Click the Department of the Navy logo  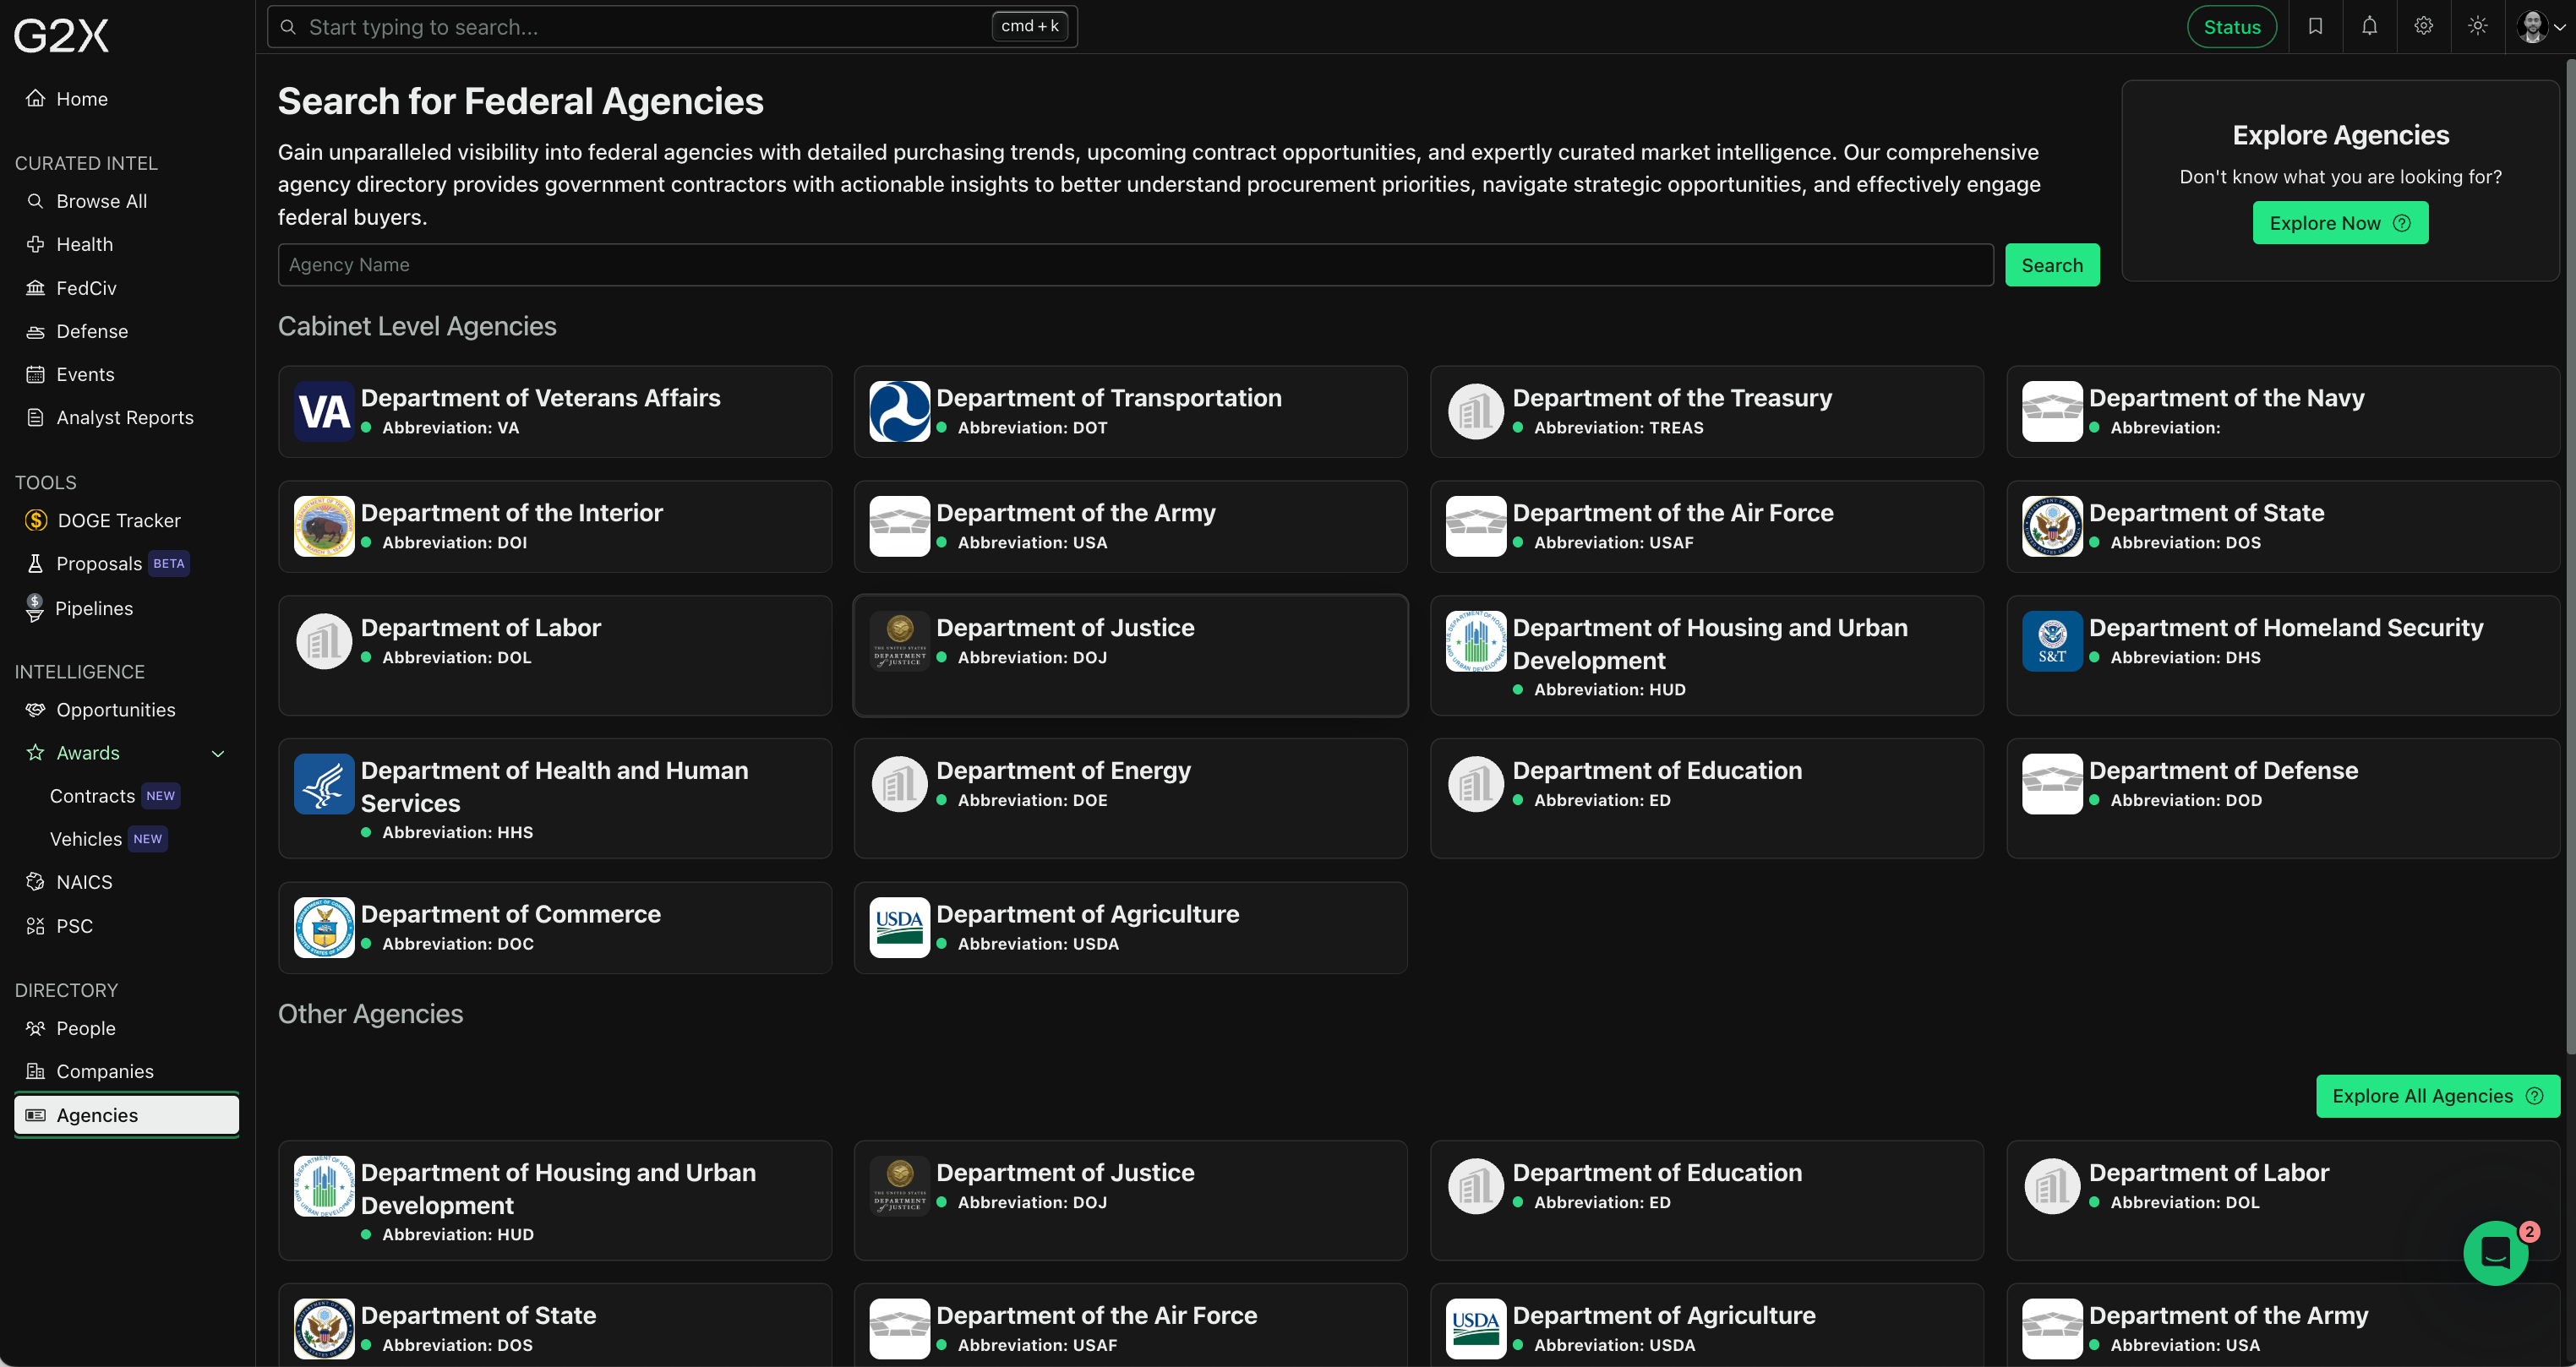point(2052,411)
